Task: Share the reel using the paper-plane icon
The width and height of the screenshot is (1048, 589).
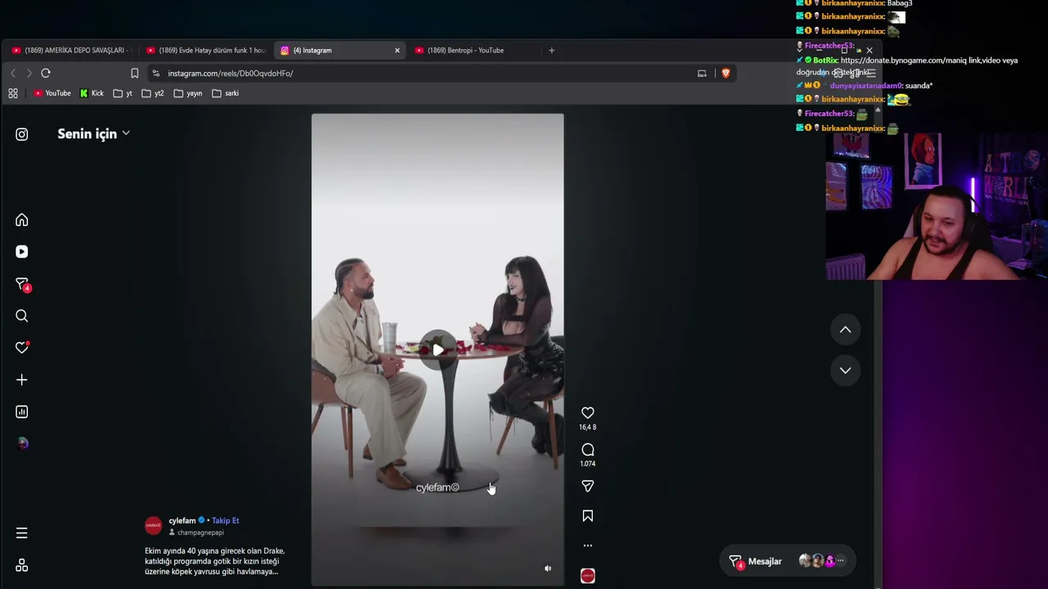Action: (x=588, y=486)
